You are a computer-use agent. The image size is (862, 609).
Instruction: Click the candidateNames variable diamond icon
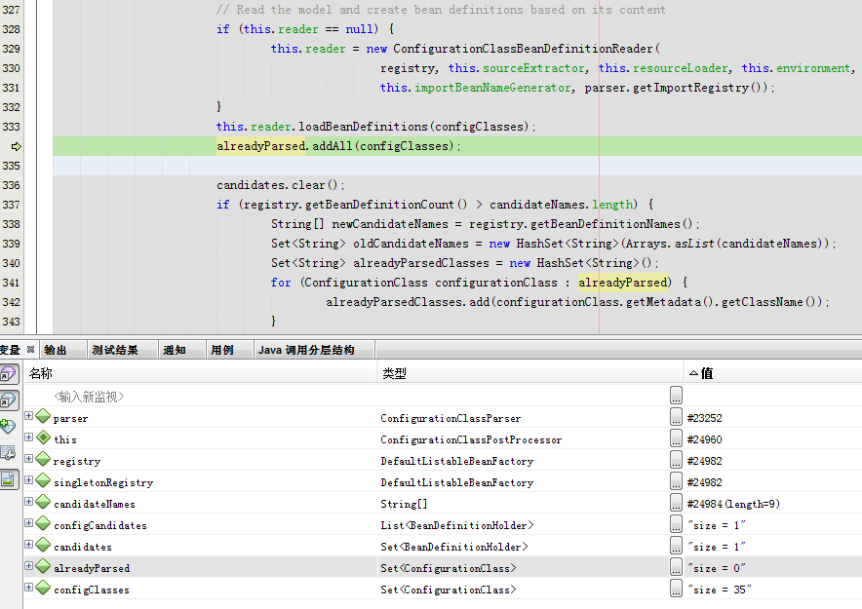tap(43, 502)
